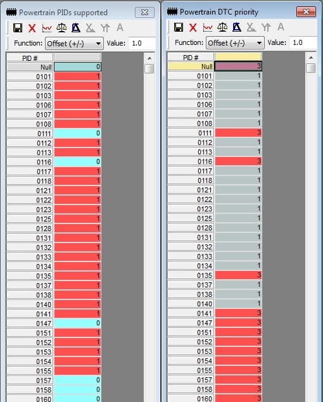Click red X icon in PIDs supported toolbar
323x402 pixels.
point(32,28)
